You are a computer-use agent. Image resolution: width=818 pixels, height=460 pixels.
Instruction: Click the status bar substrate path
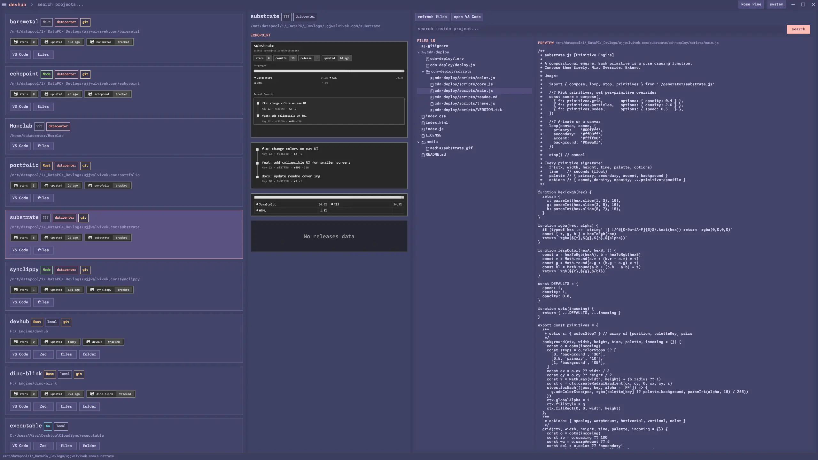(x=58, y=456)
